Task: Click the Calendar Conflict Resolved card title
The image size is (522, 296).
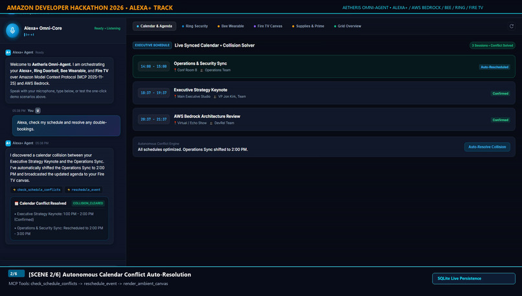Action: click(43, 203)
